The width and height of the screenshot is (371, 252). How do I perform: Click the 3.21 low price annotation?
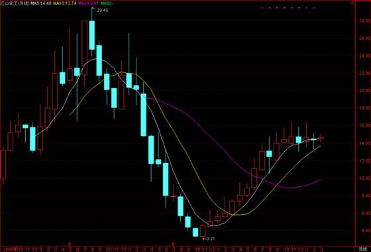(x=209, y=239)
